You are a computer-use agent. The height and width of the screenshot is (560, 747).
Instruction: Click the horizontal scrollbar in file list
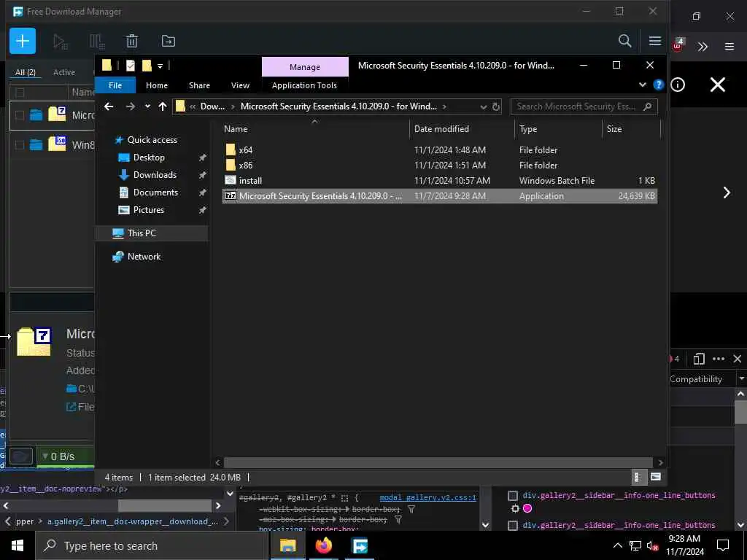point(438,462)
